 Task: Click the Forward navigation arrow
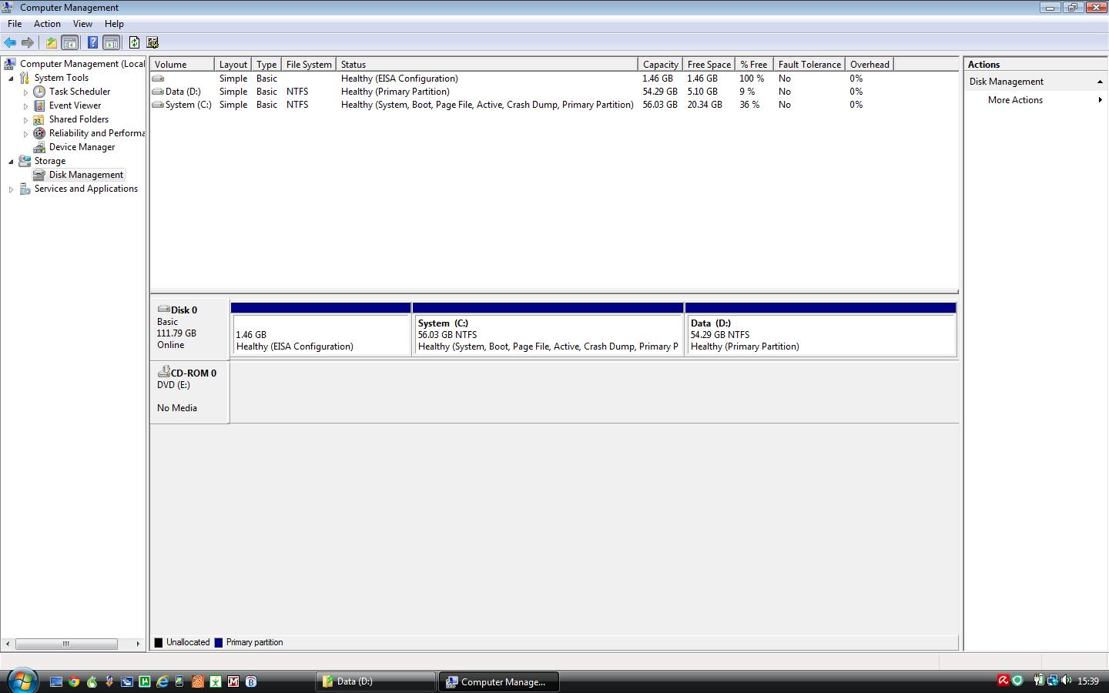[28, 42]
